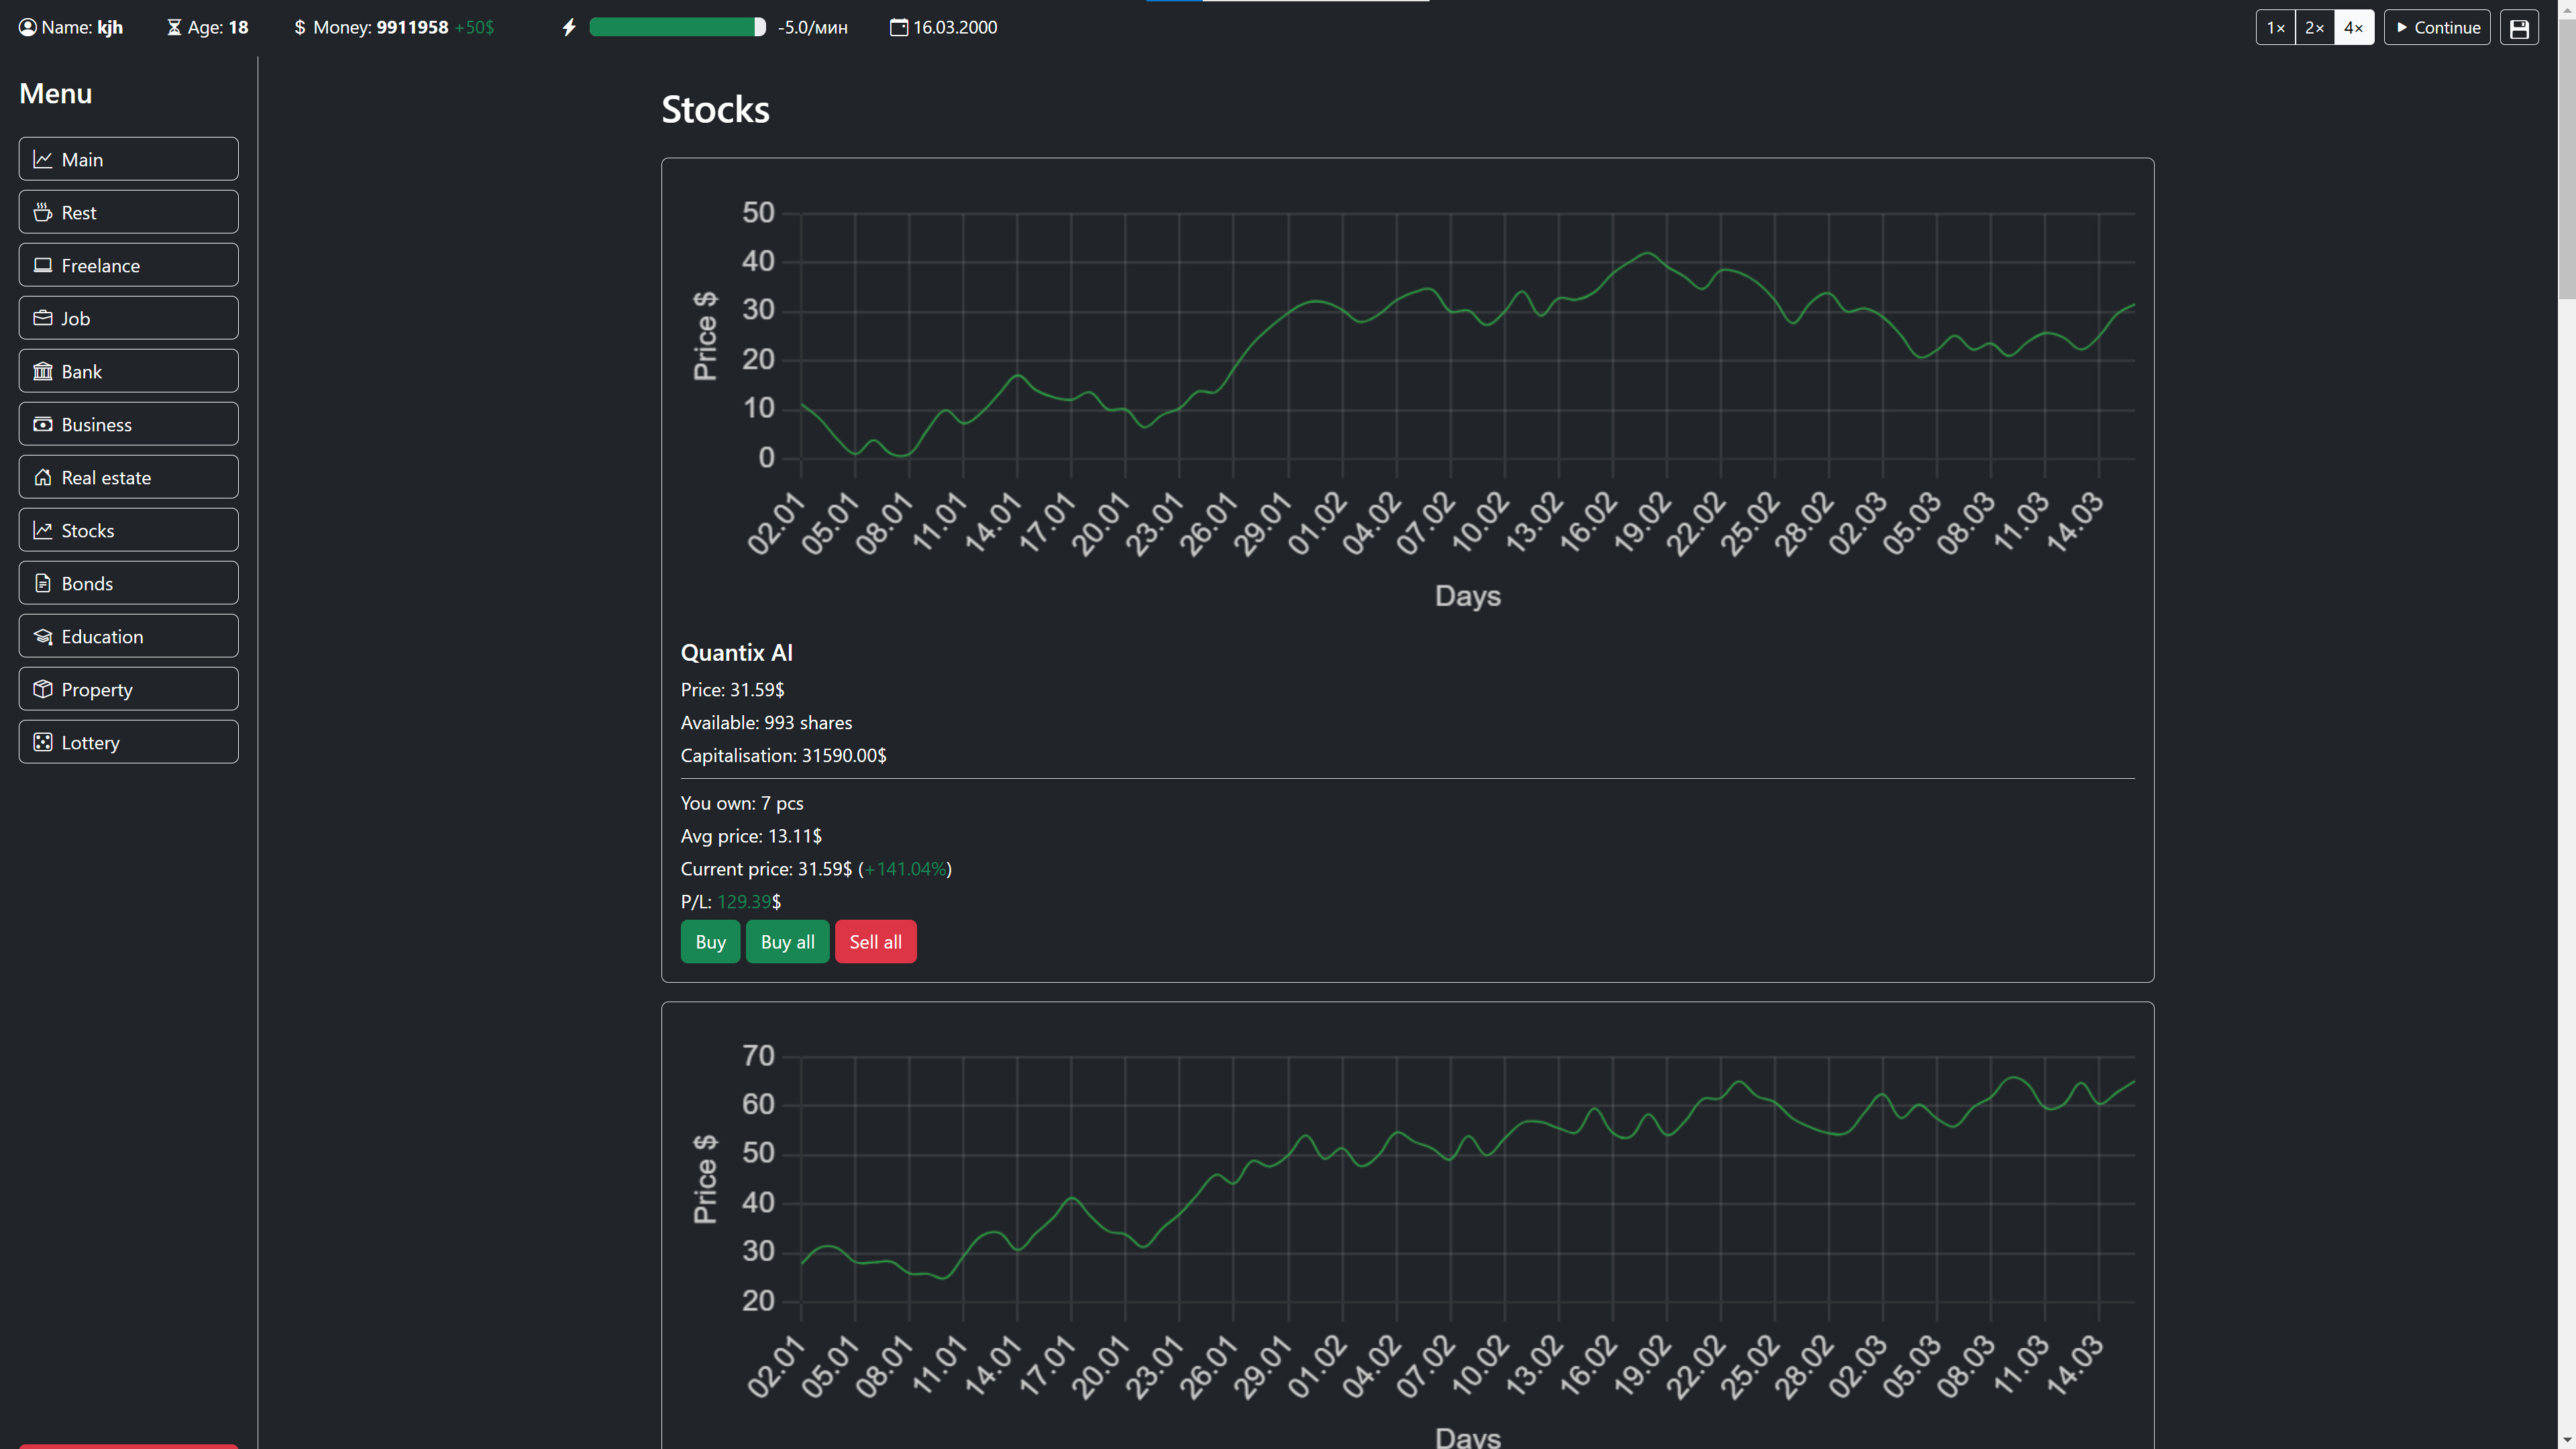Select the 4× speed option

[2353, 28]
